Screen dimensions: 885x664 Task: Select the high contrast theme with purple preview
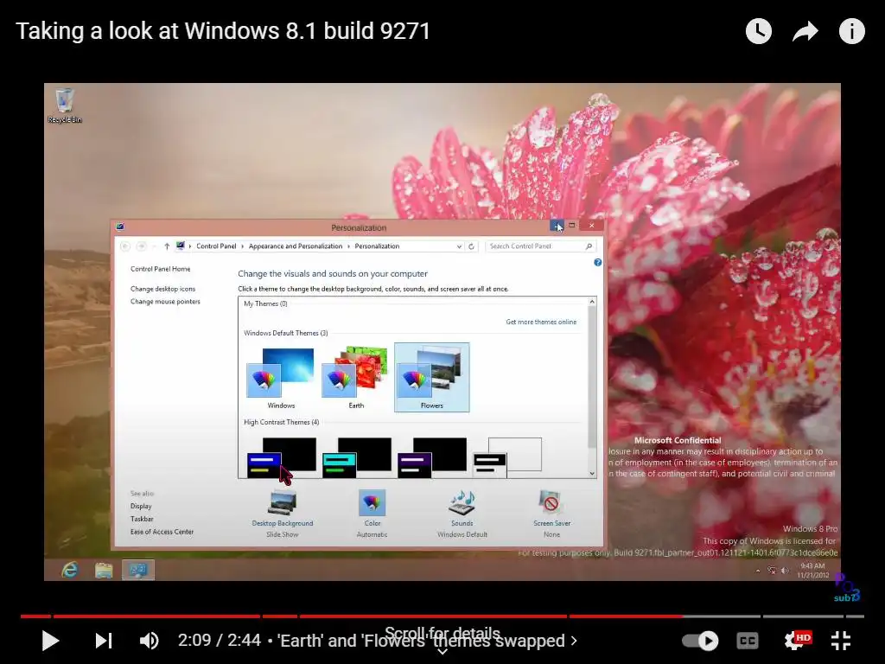tap(432, 457)
